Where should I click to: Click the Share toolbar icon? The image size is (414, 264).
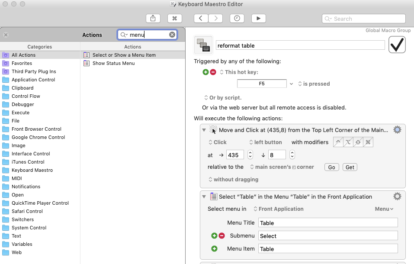(x=153, y=19)
